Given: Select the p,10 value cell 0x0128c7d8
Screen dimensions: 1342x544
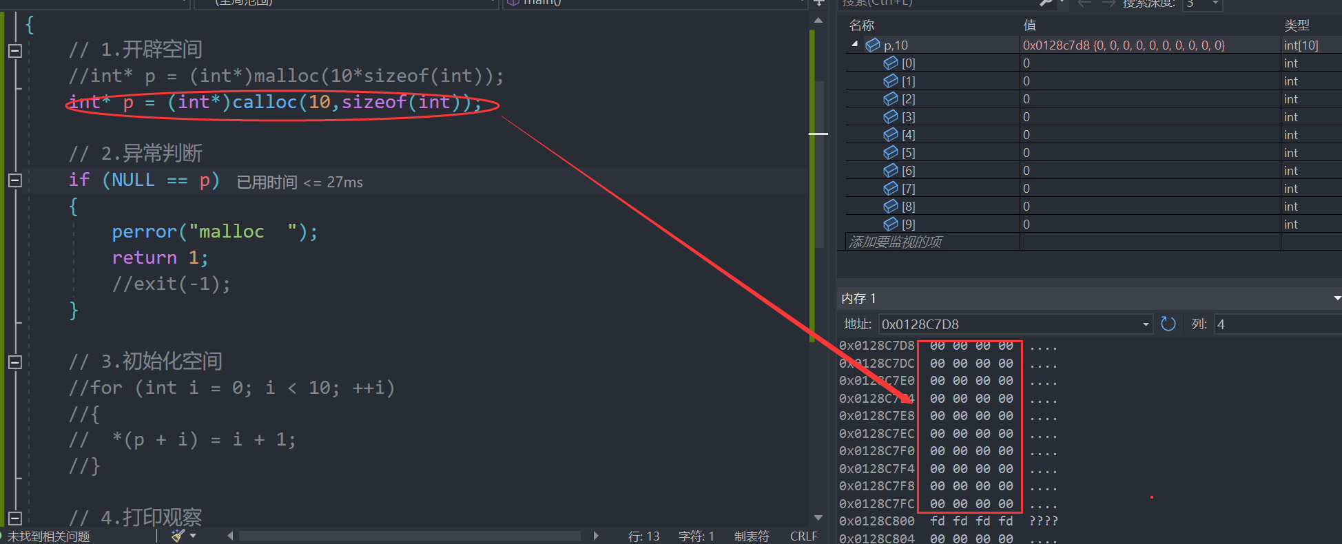Looking at the screenshot, I should [1124, 45].
